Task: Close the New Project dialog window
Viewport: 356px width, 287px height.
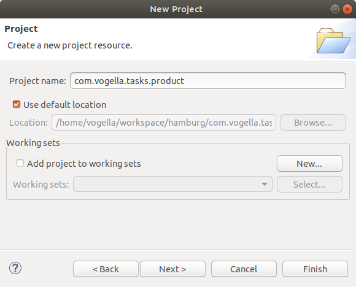Action: click(x=347, y=9)
